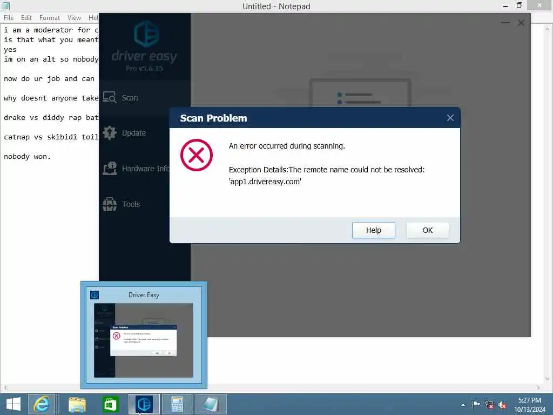Image resolution: width=553 pixels, height=415 pixels.
Task: Open Notepad's File menu
Action: [x=9, y=18]
